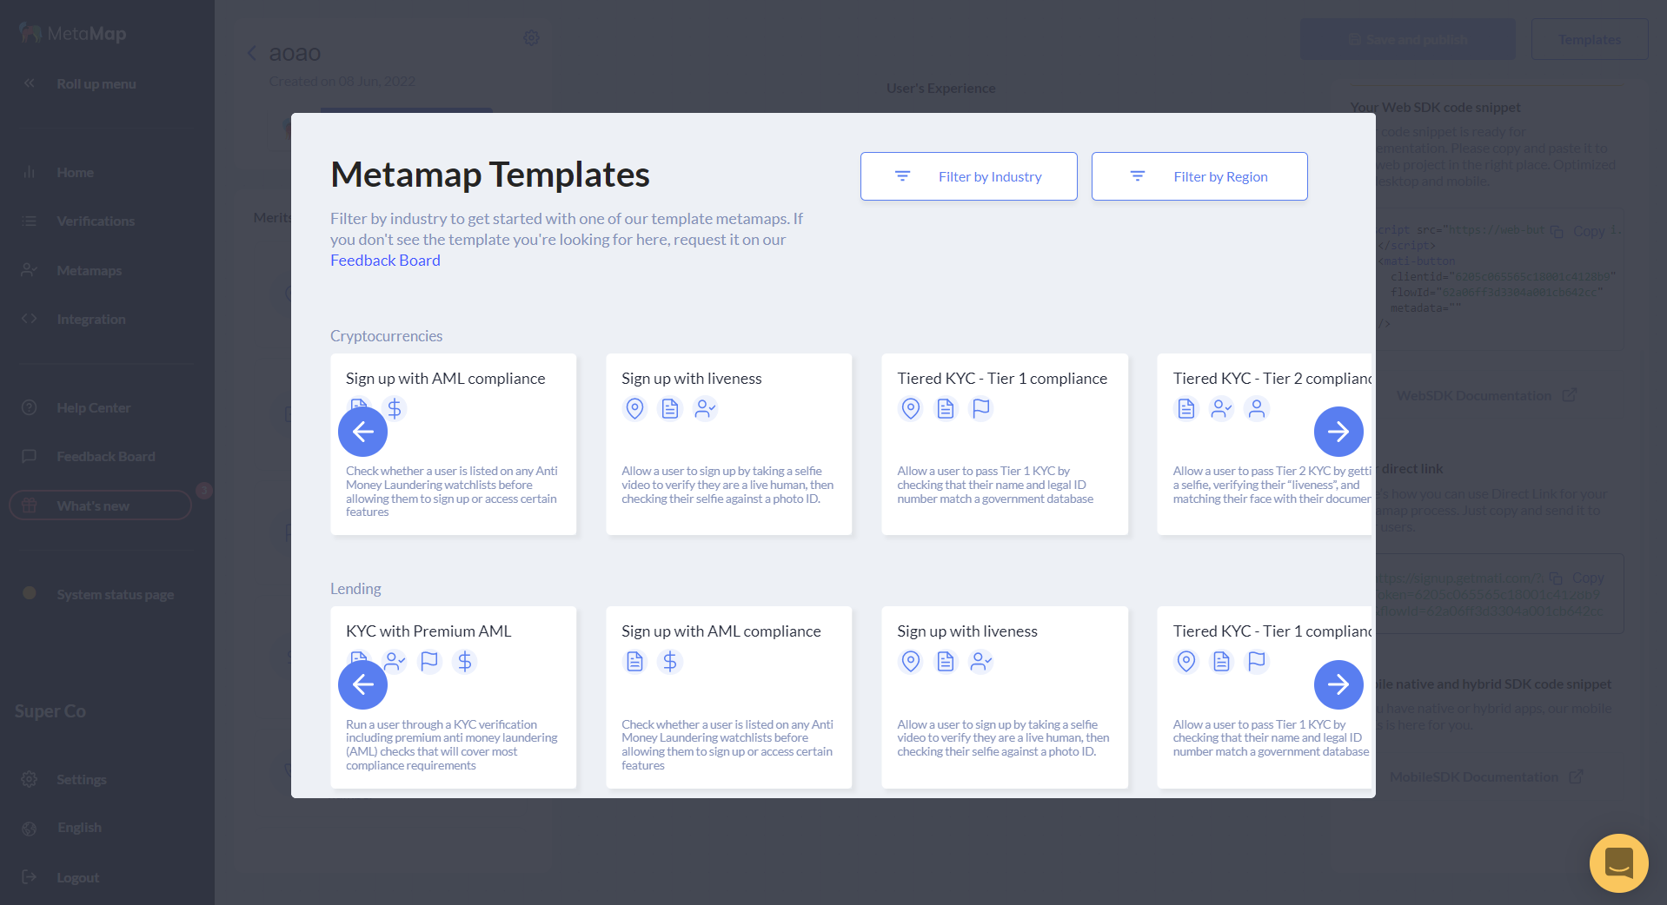Open WebSDK Documentation link
Screen dimensions: 1667x905
coord(1485,396)
